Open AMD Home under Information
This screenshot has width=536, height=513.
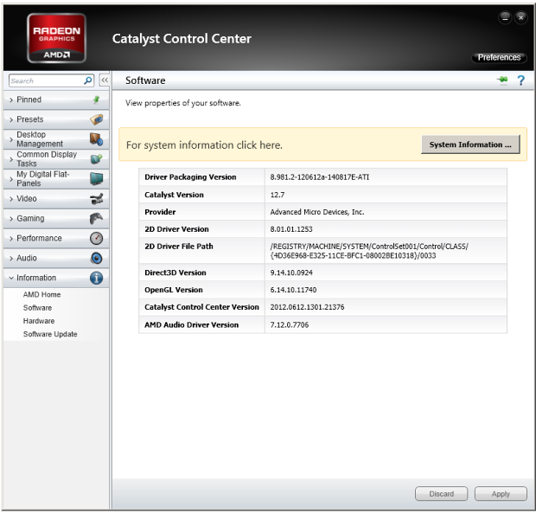click(x=41, y=295)
